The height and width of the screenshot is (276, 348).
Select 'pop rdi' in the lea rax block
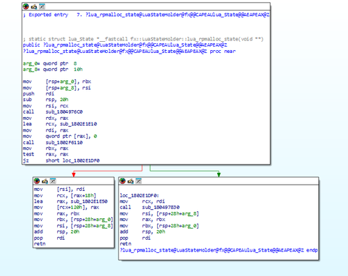[x=49, y=238]
